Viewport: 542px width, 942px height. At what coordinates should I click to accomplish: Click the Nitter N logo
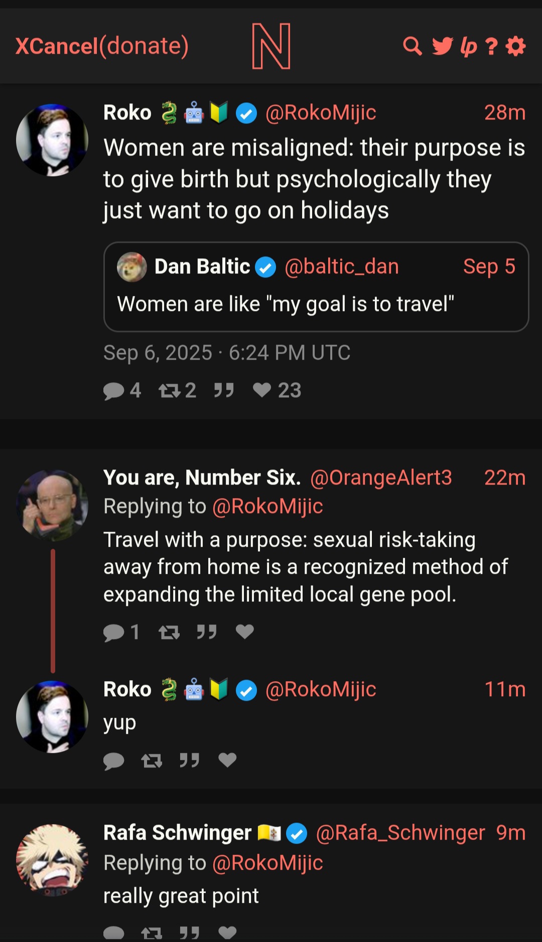(271, 46)
